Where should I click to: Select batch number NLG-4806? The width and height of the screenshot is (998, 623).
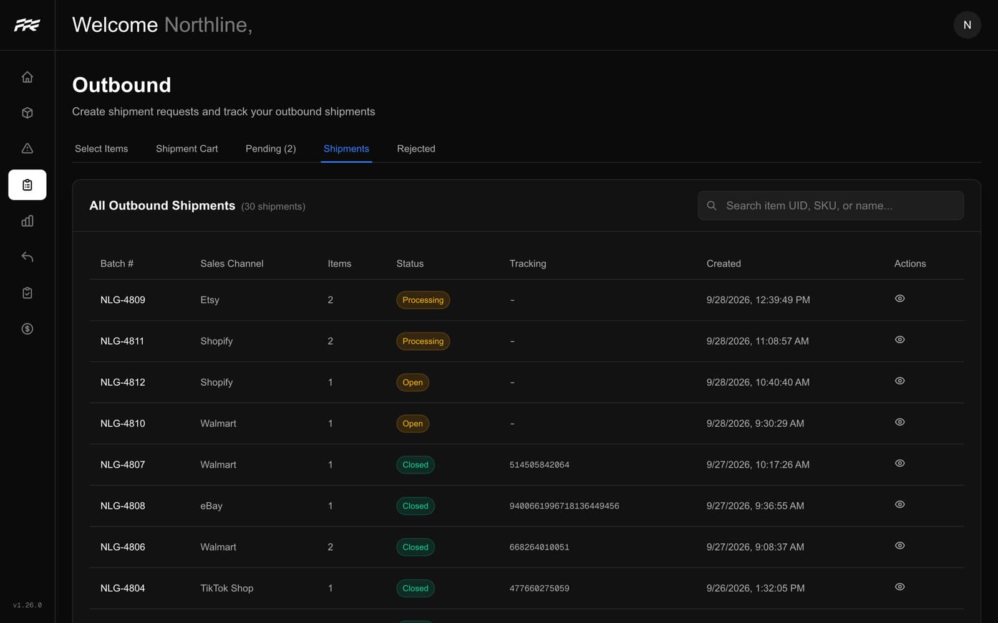[123, 546]
